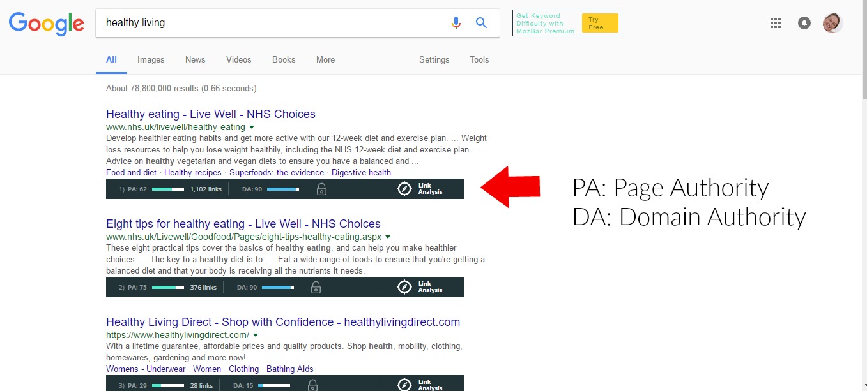Click '376 links' in second MozBar
Image resolution: width=867 pixels, height=391 pixels.
(203, 287)
